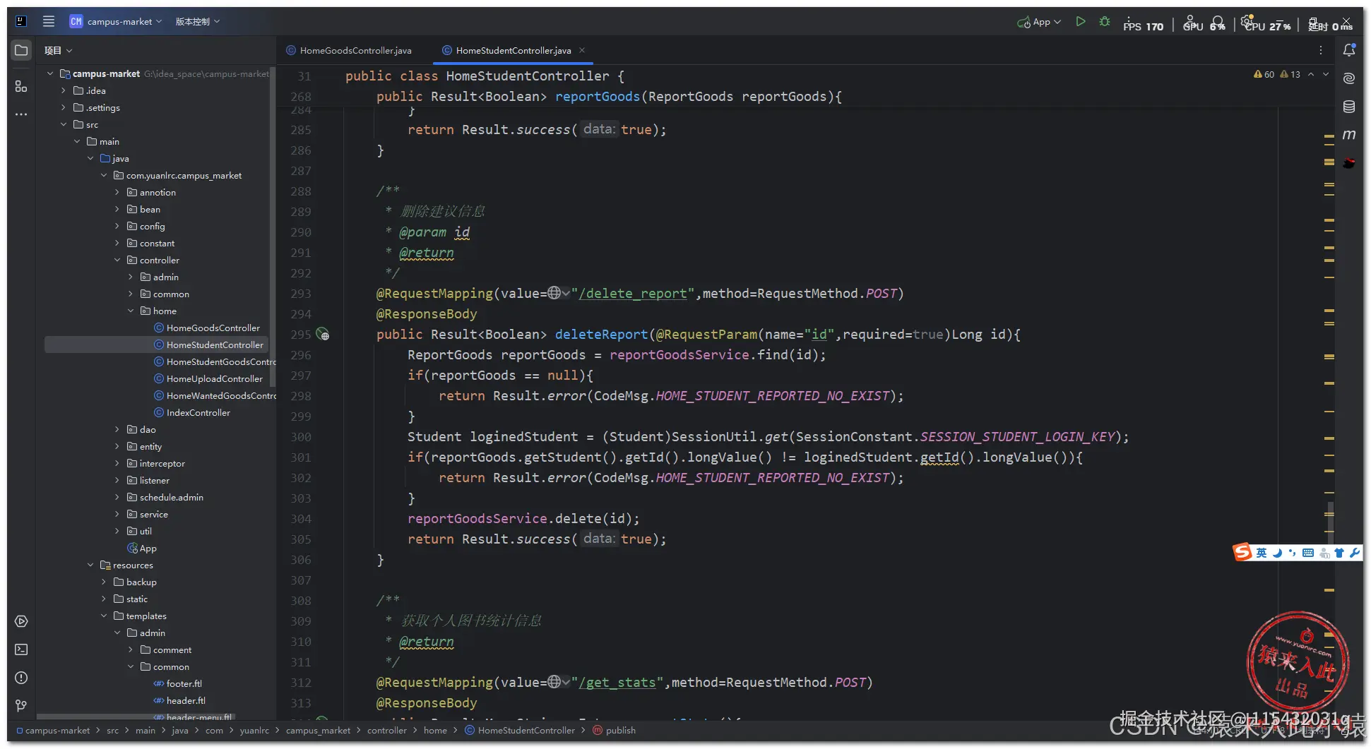Image resolution: width=1371 pixels, height=749 pixels.
Task: Collapse the home controller package
Action: coord(131,311)
